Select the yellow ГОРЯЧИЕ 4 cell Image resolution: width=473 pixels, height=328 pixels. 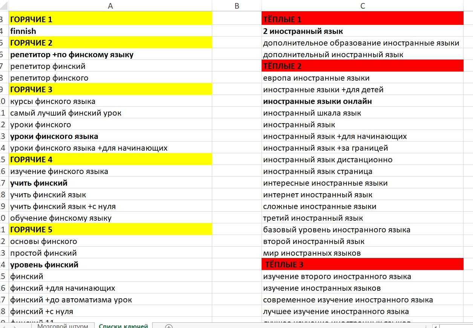click(110, 159)
